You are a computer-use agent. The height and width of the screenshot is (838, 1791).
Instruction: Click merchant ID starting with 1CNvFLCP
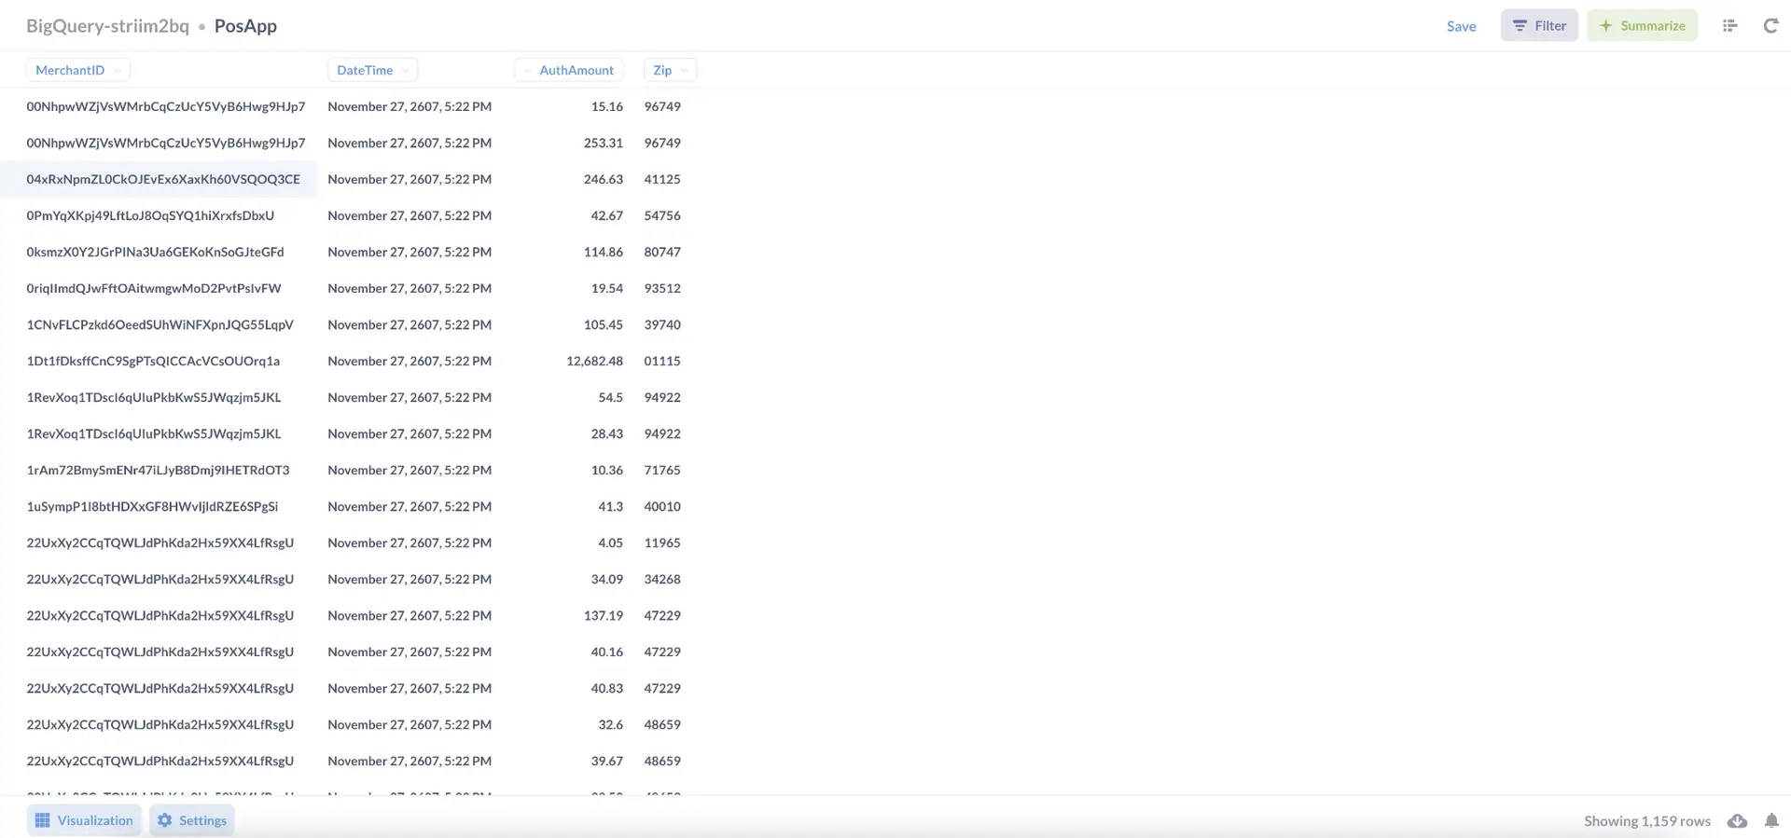[x=160, y=324]
